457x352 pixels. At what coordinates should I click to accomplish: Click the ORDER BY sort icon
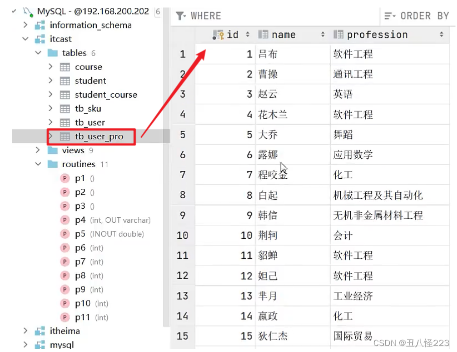click(x=390, y=16)
